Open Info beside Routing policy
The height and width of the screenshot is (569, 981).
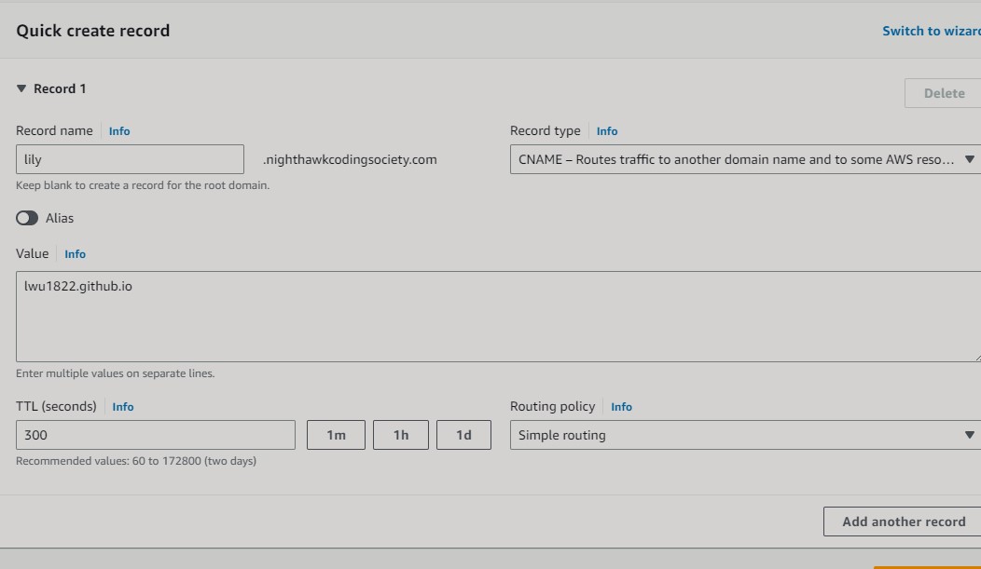click(621, 407)
